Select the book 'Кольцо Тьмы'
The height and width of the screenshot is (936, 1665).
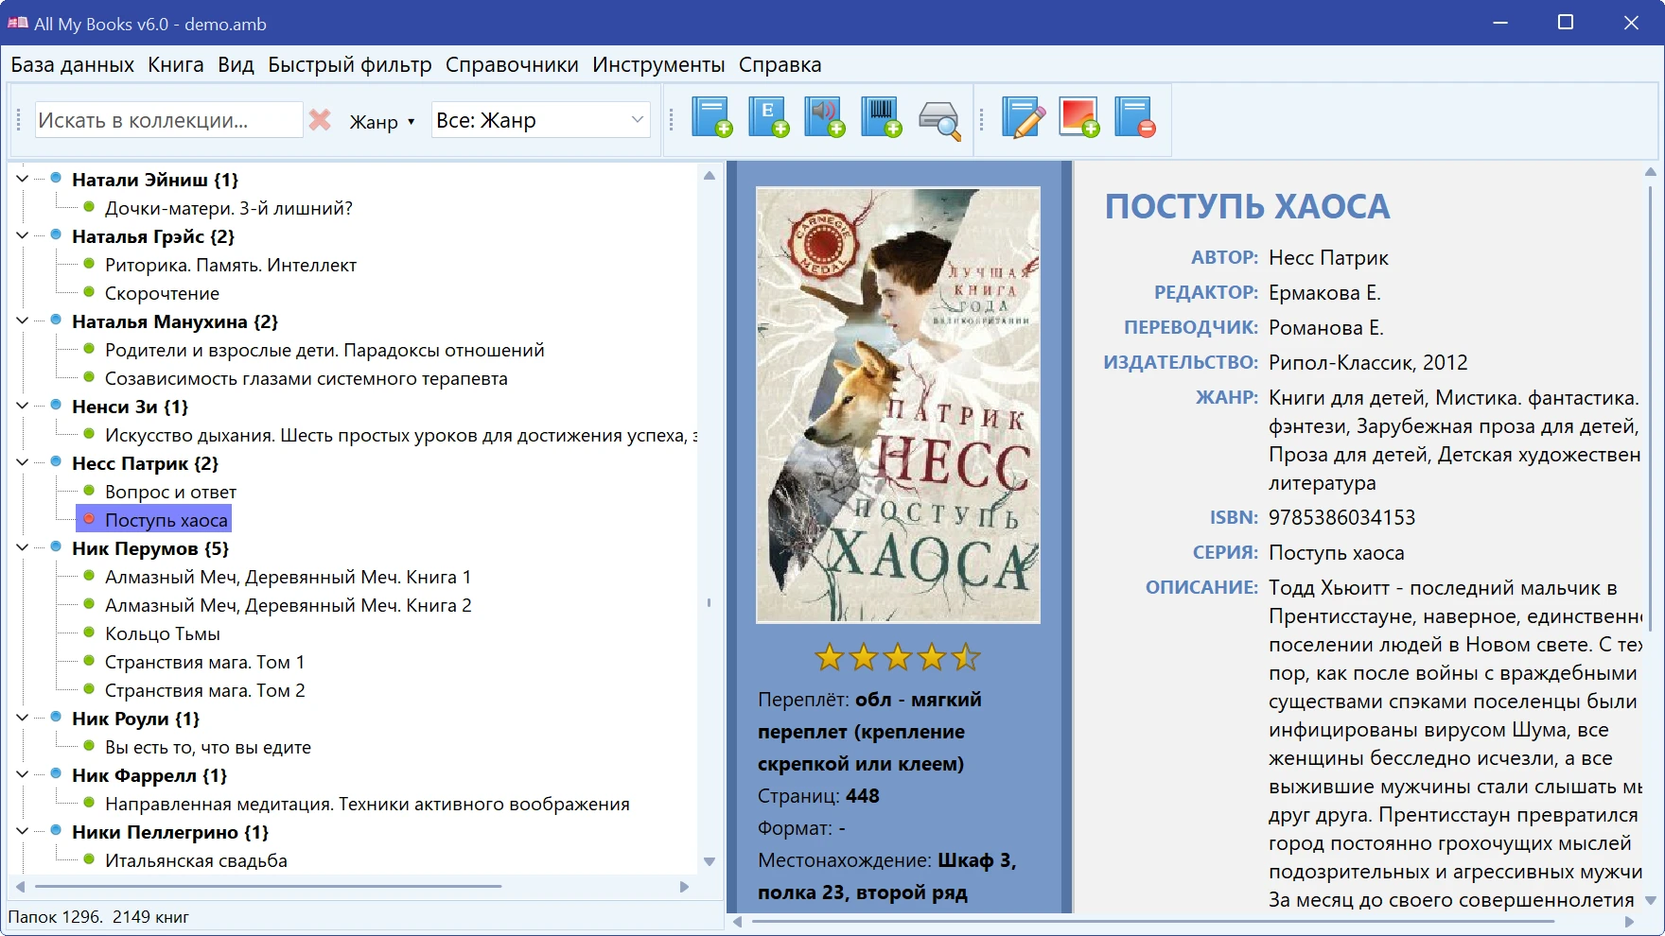tap(162, 633)
